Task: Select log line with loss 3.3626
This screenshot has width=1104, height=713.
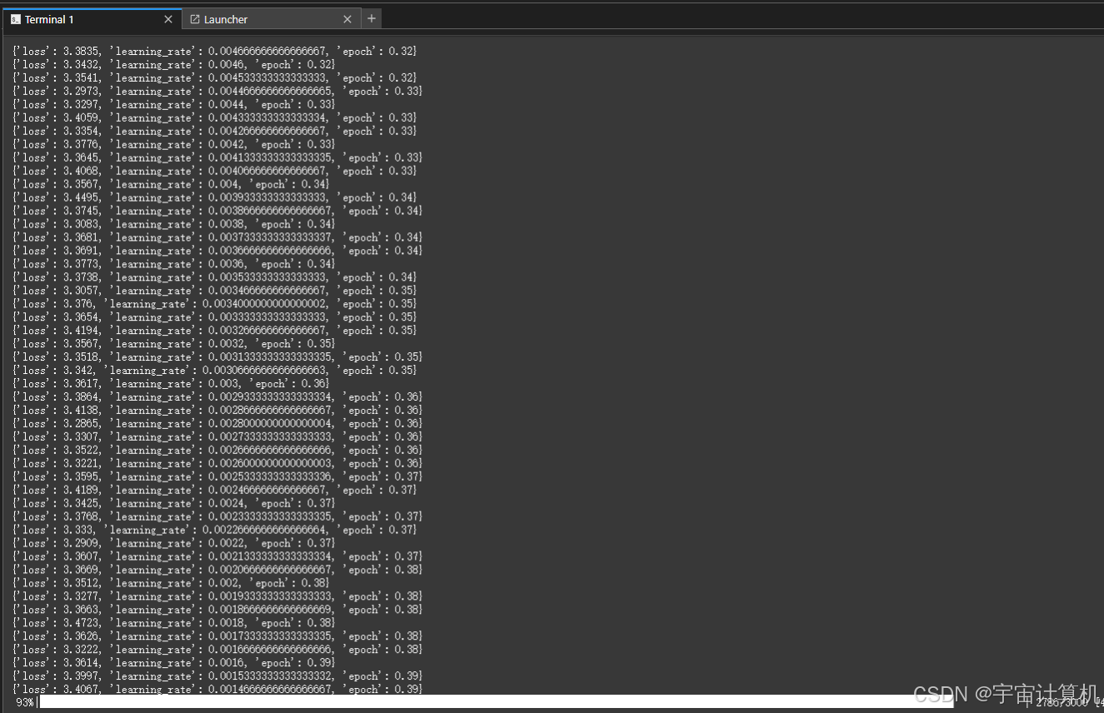Action: [218, 637]
